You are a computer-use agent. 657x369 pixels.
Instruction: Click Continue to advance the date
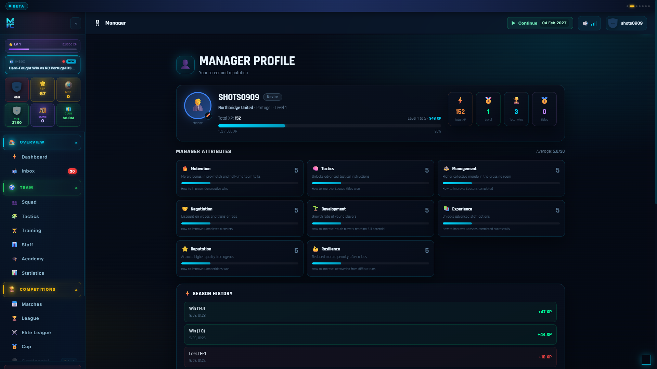[540, 23]
